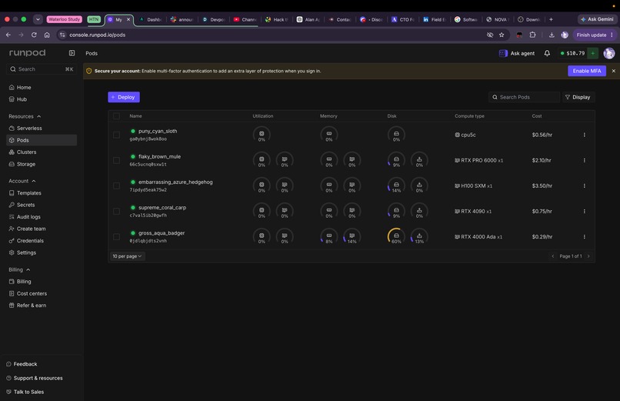Dismiss the MFA security banner

coord(614,71)
